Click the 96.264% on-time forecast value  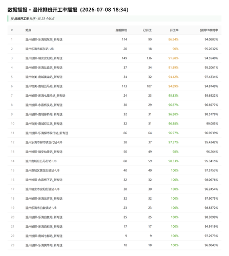click(212, 152)
